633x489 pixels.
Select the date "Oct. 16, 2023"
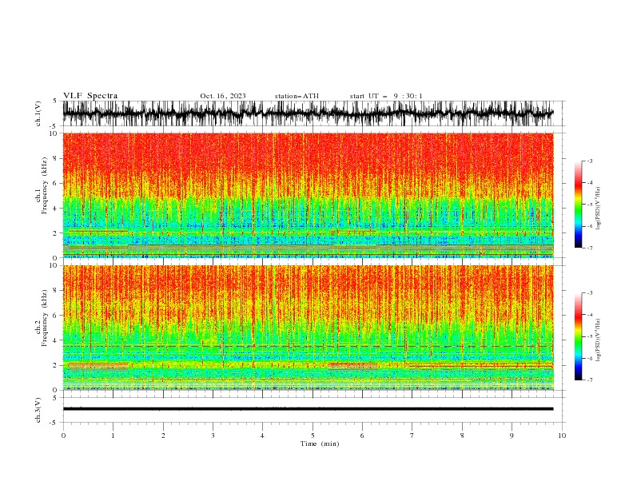[223, 96]
